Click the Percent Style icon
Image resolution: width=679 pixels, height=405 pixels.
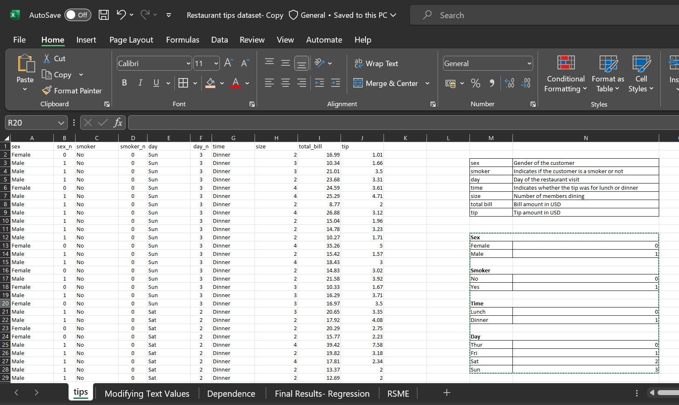click(x=476, y=83)
